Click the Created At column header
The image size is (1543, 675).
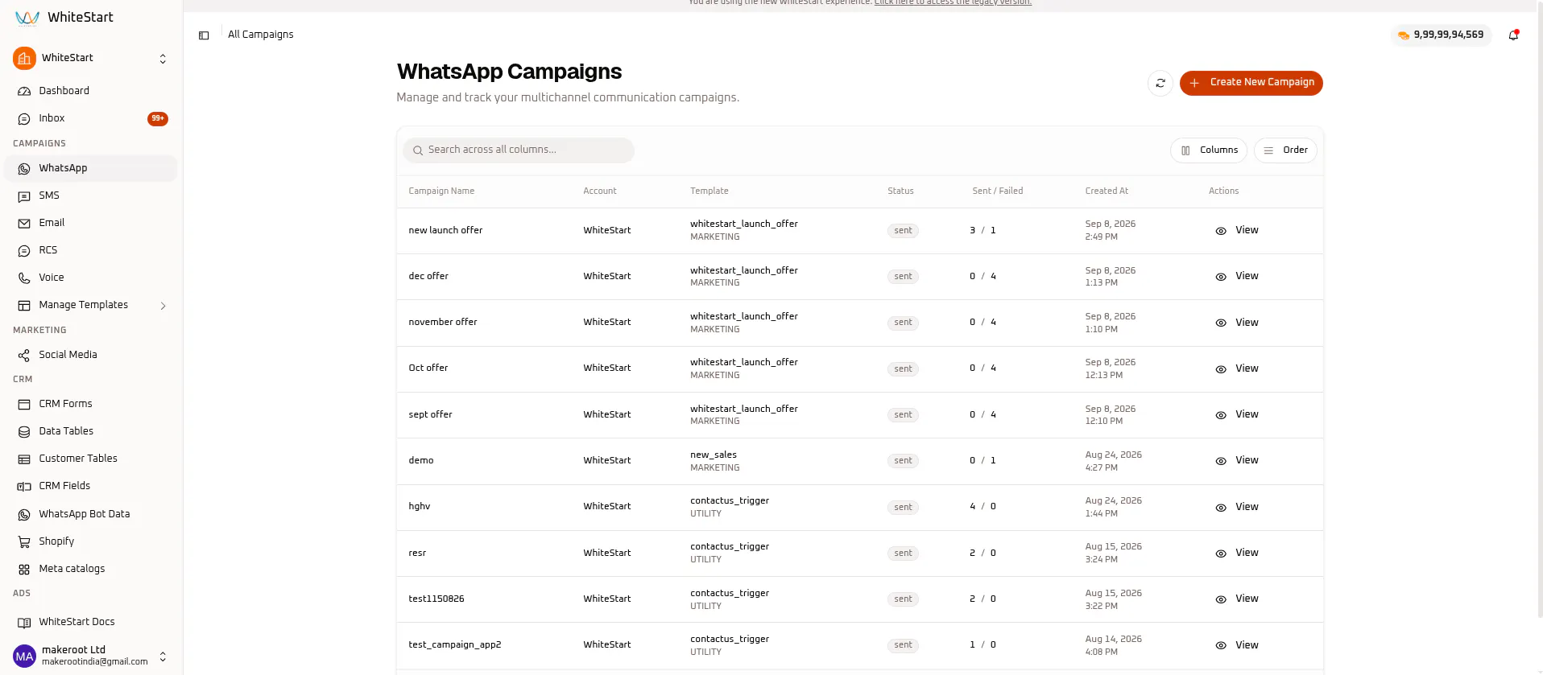click(x=1107, y=191)
